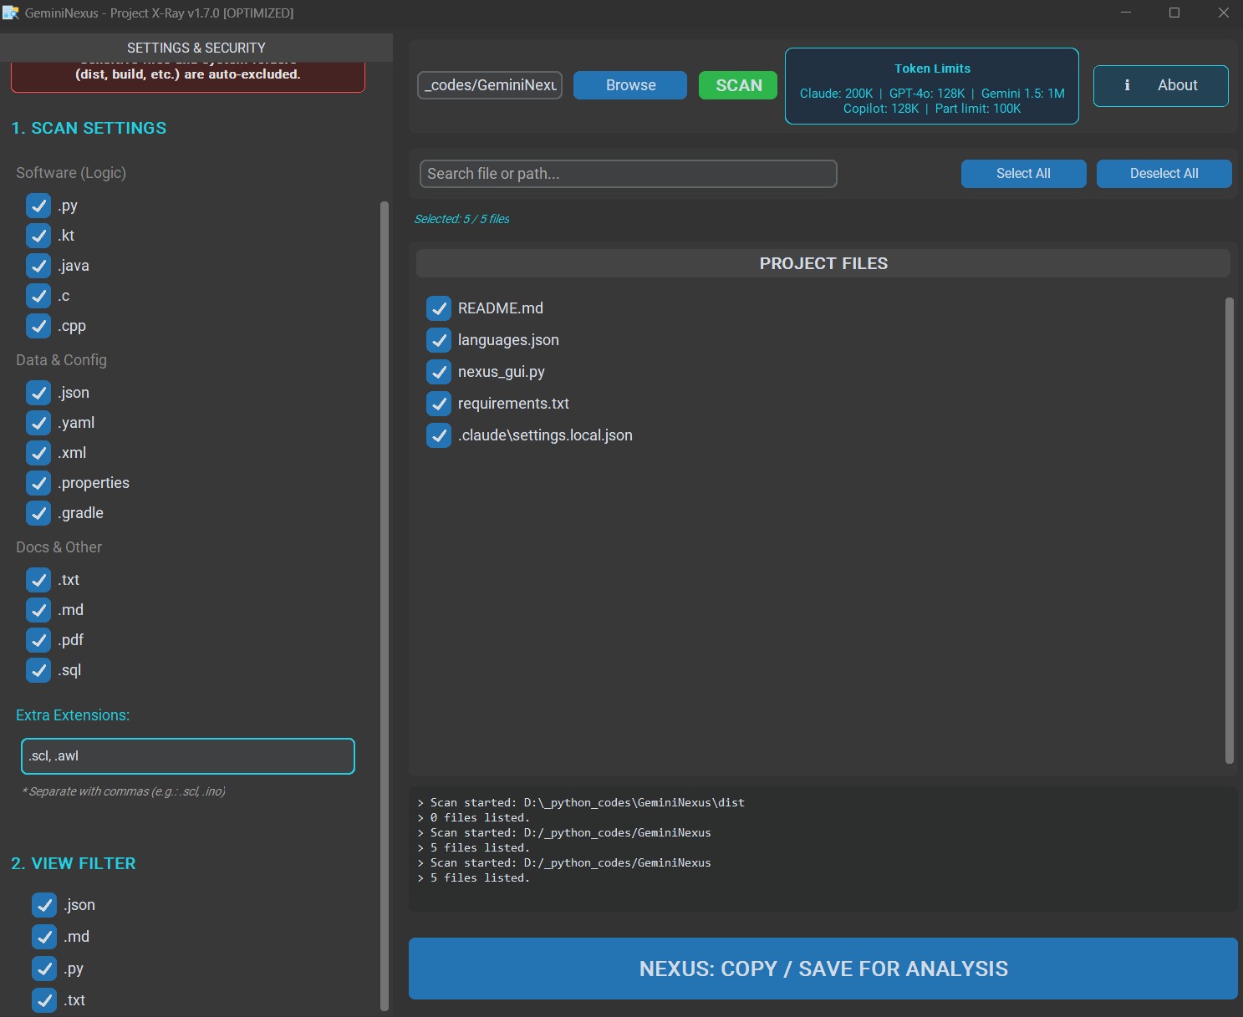Viewport: 1243px width, 1017px height.
Task: Click the 'Selected: 5 / 5 files' status text
Action: pyautogui.click(x=461, y=219)
